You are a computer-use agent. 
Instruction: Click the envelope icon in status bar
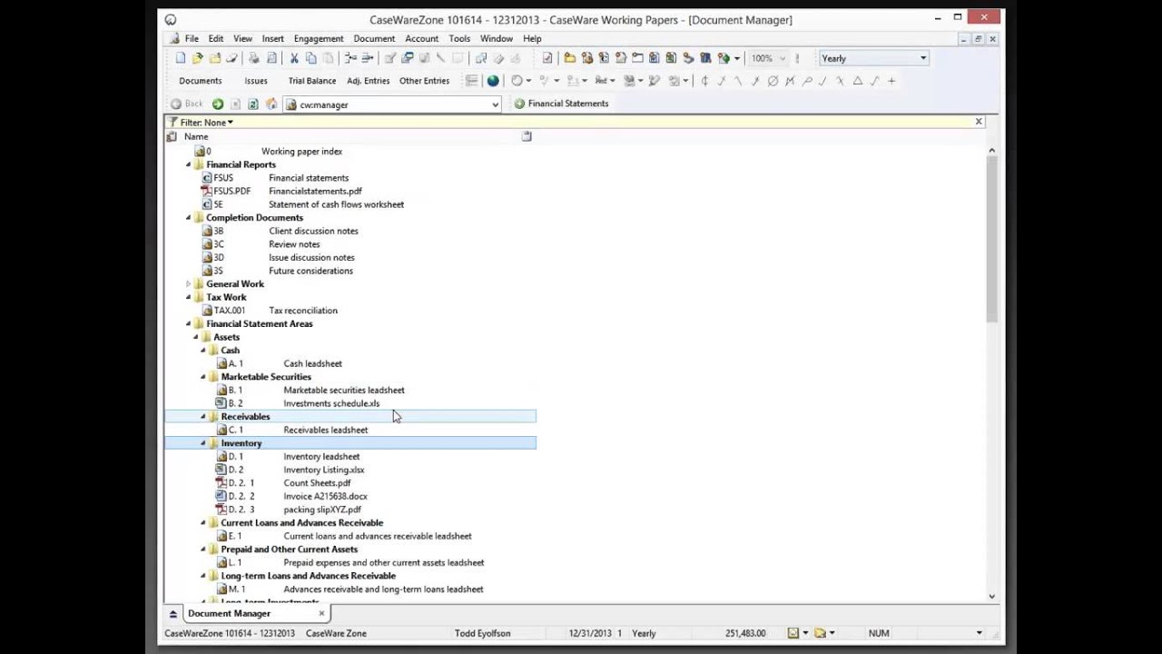pos(793,633)
